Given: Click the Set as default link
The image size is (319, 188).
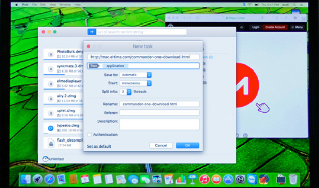Looking at the screenshot, I should click(99, 146).
